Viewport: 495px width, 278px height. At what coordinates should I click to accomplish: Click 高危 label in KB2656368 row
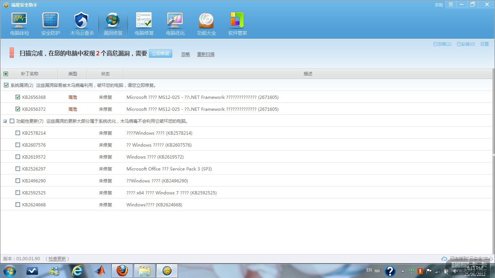pos(73,97)
